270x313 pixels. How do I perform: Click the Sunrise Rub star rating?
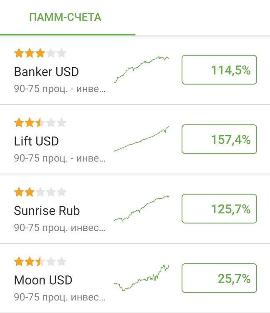[40, 192]
